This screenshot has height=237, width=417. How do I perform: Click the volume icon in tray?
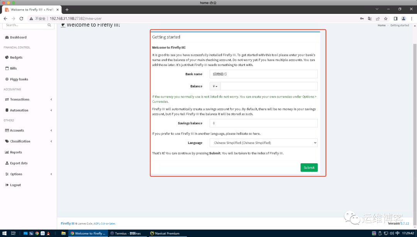[392, 233]
